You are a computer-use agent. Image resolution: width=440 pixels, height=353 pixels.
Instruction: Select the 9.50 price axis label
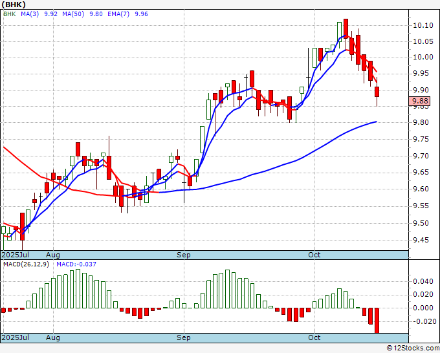421,223
